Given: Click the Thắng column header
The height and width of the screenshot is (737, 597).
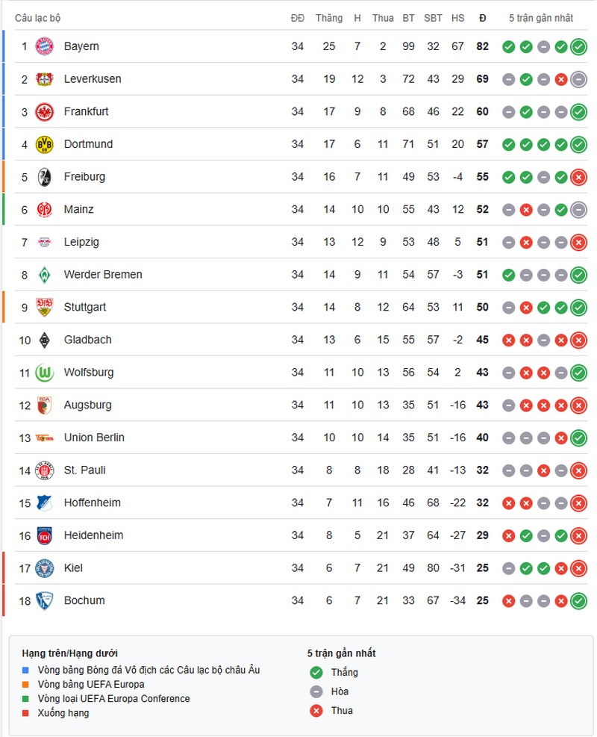Looking at the screenshot, I should coord(329,18).
